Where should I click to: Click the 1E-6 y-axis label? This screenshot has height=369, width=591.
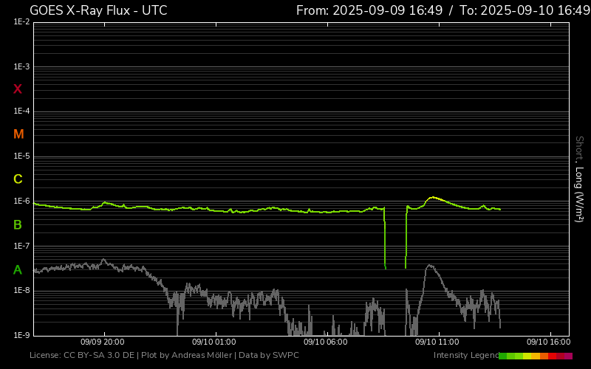pyautogui.click(x=21, y=201)
